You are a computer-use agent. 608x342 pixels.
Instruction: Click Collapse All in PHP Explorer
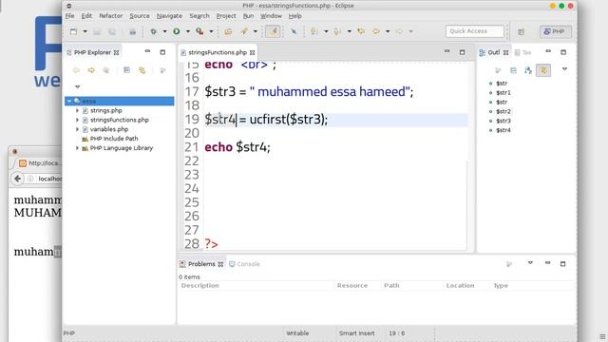pos(126,70)
